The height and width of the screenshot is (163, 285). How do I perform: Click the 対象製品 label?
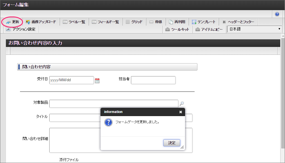pyautogui.click(x=41, y=103)
